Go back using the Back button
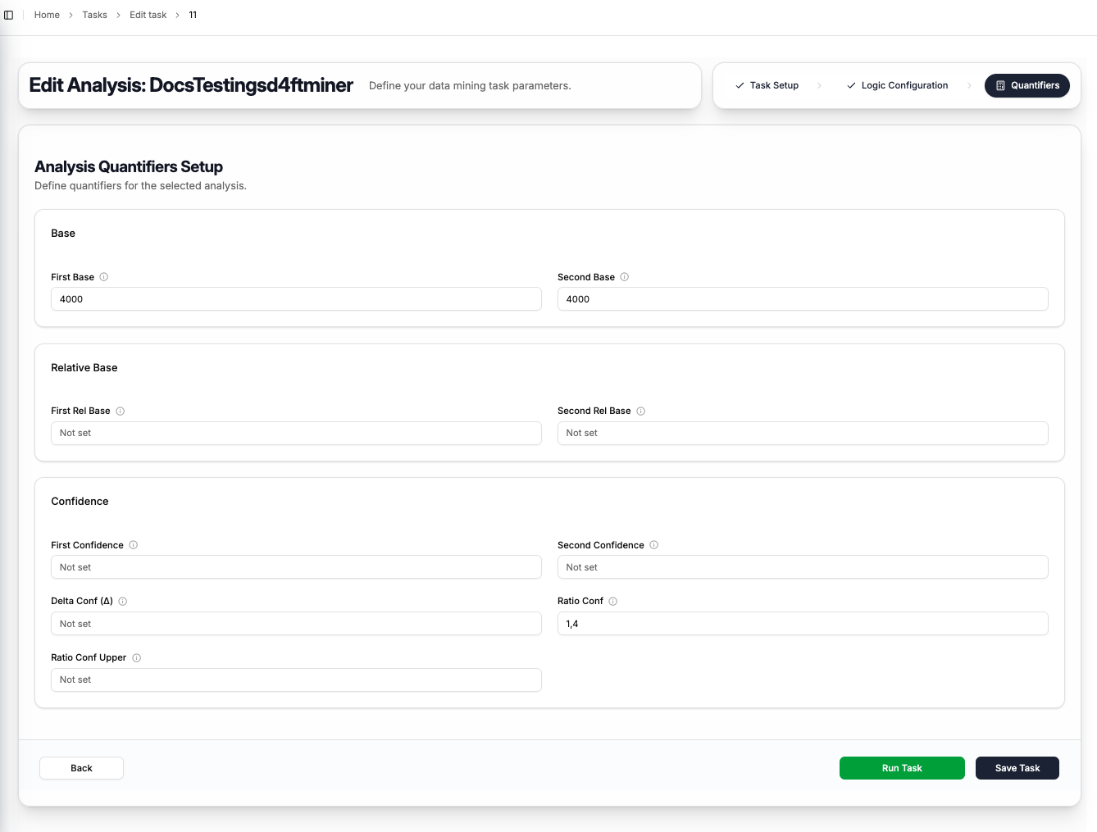 81,768
